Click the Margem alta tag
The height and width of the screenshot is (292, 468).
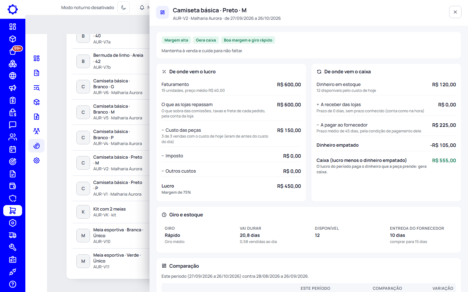tap(176, 40)
